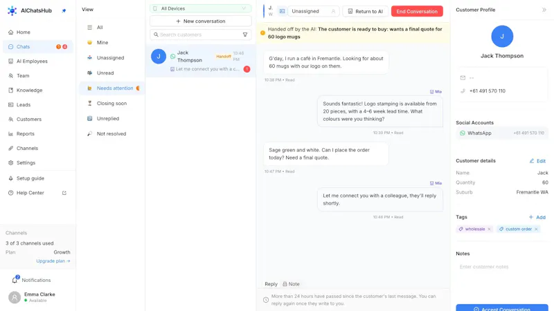Click the Suburb value Fremantle WA

(x=532, y=192)
